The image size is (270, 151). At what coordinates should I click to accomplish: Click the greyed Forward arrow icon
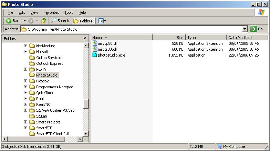pyautogui.click(x=31, y=21)
